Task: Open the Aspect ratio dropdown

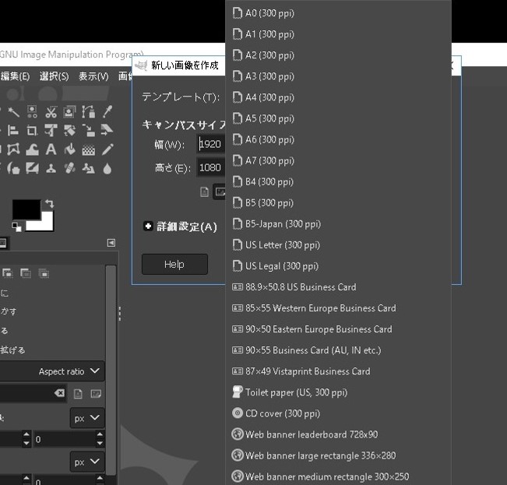Action: click(x=71, y=371)
